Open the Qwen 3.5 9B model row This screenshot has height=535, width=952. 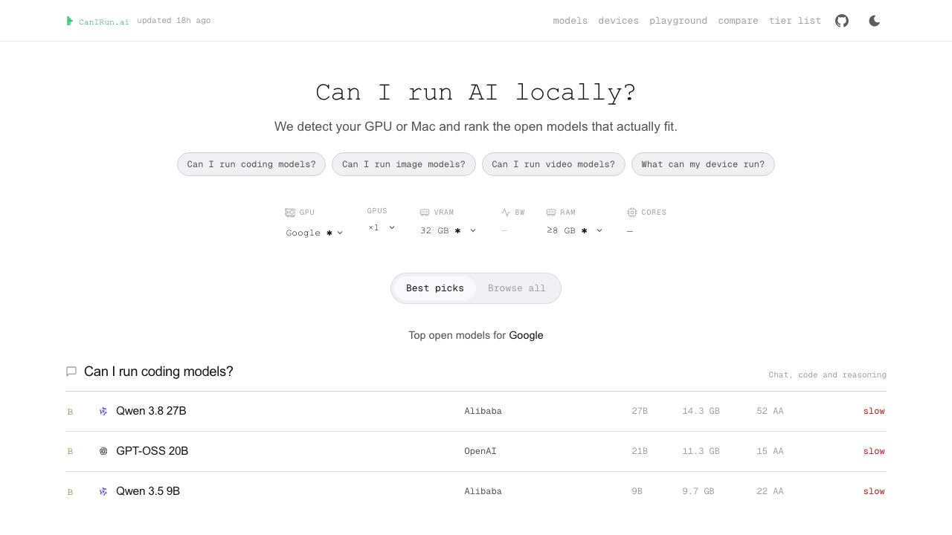point(476,491)
